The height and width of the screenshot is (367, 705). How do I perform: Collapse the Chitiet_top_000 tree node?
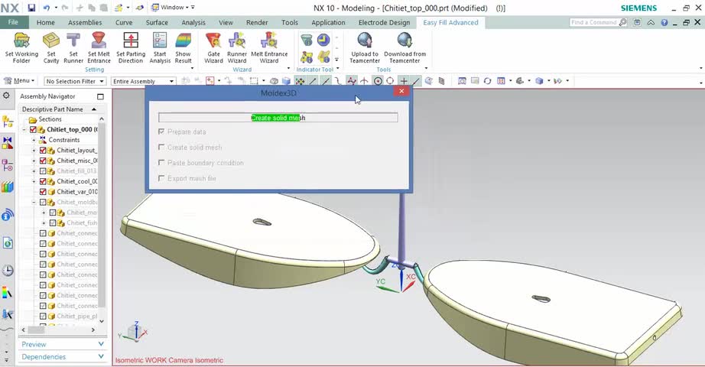[x=24, y=129]
